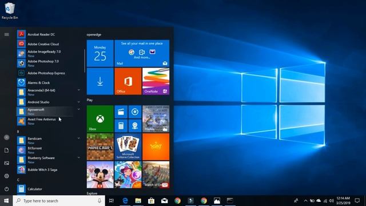
Task: Open File Explorer from taskbar
Action: click(x=138, y=201)
